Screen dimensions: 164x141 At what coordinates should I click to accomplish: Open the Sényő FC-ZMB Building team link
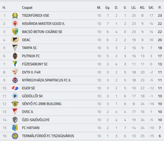(42, 104)
